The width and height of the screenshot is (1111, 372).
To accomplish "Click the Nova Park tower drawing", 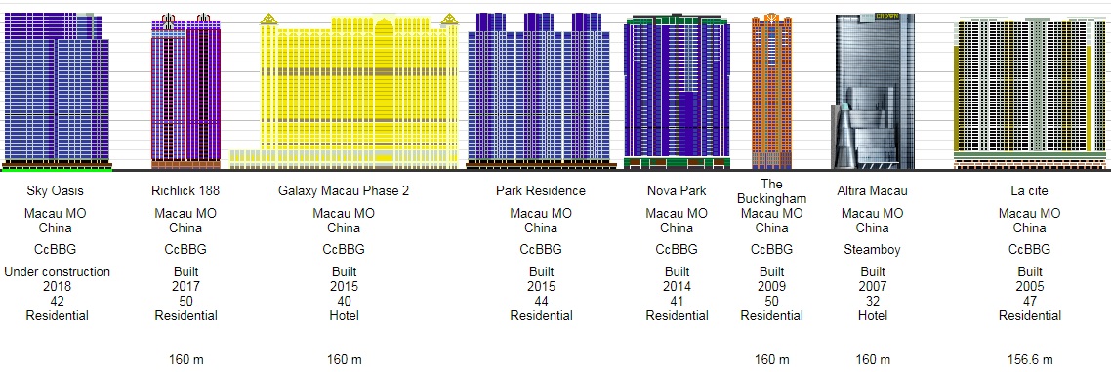I will pyautogui.click(x=677, y=92).
